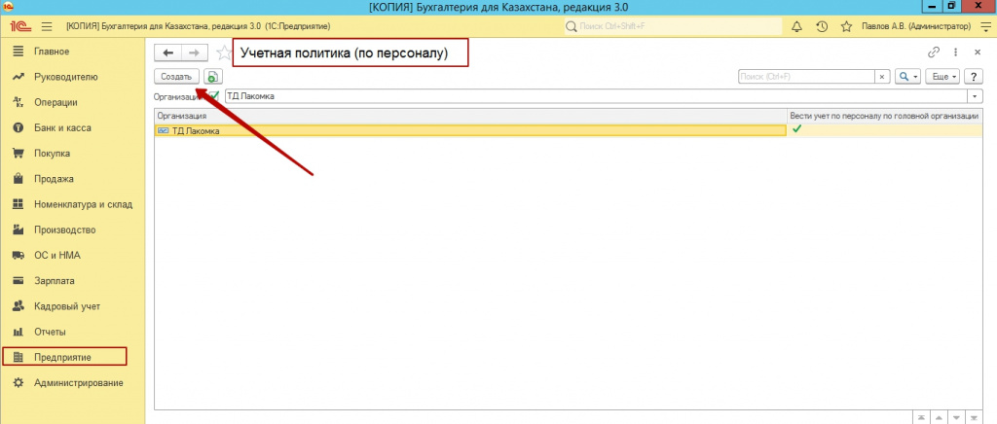The height and width of the screenshot is (424, 997).
Task: Jump to first row in list
Action: [922, 417]
